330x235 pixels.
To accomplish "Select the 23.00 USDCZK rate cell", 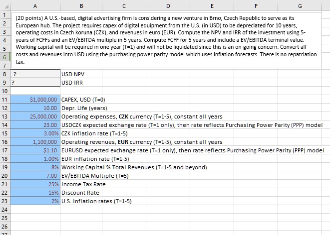I will (35, 125).
